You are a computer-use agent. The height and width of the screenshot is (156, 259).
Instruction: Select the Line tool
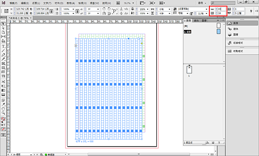tap(3, 51)
